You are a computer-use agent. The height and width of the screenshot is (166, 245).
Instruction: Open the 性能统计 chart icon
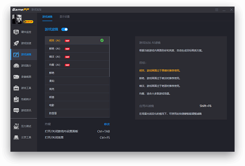pyautogui.click(x=16, y=99)
